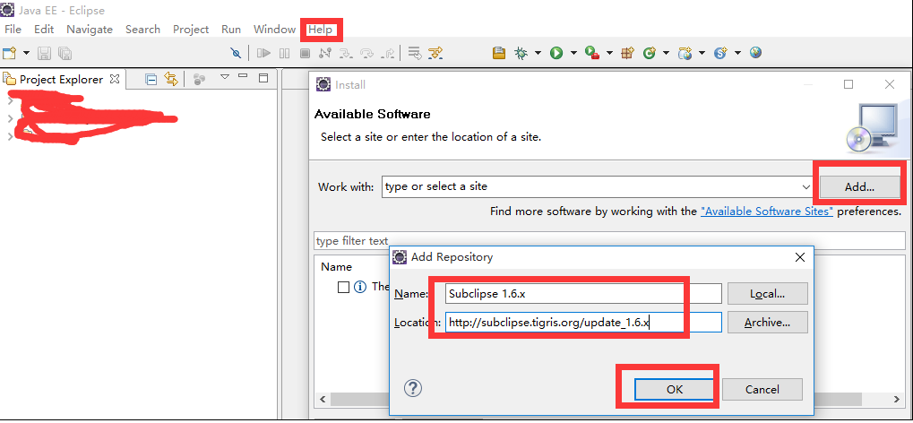Viewport: 913px width, 423px height.
Task: Toggle the Use Step Filters icon
Action: [435, 54]
